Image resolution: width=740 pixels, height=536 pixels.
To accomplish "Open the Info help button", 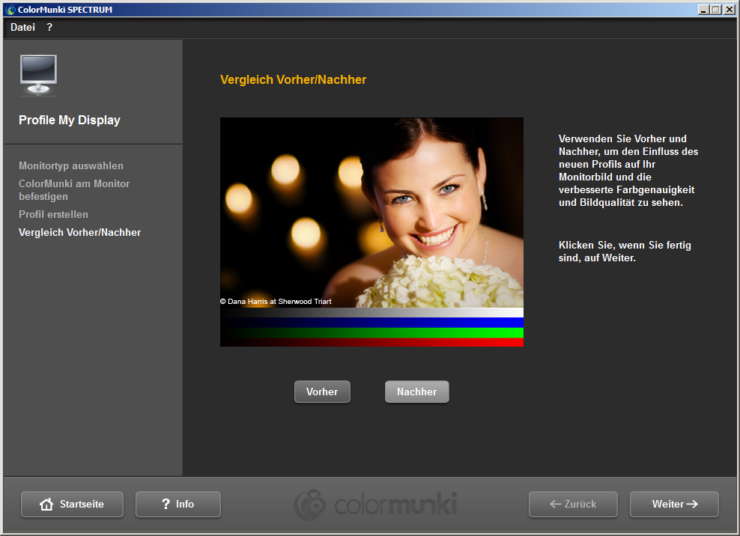I will click(178, 504).
